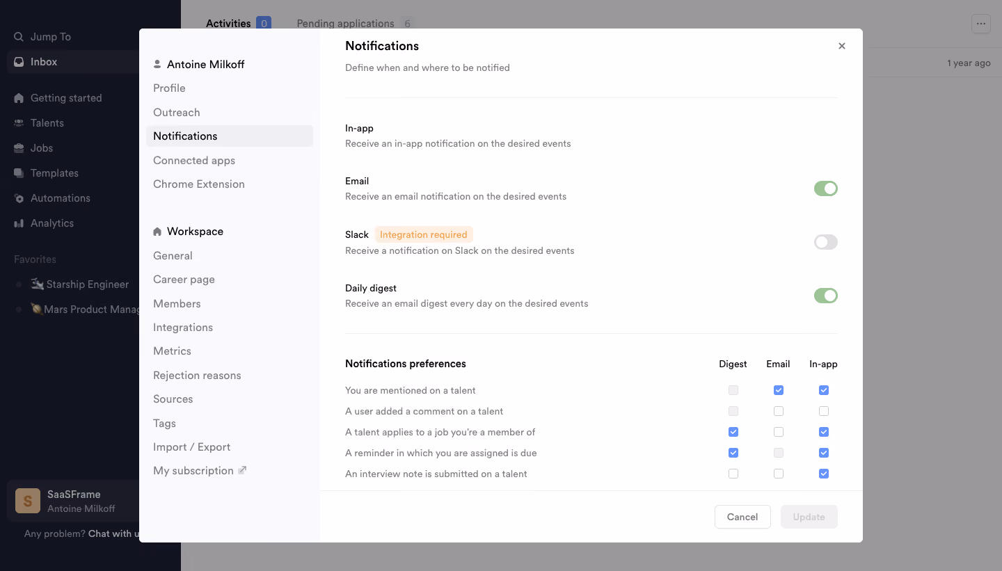
Task: Click the 'Integration required' badge
Action: pyautogui.click(x=424, y=234)
